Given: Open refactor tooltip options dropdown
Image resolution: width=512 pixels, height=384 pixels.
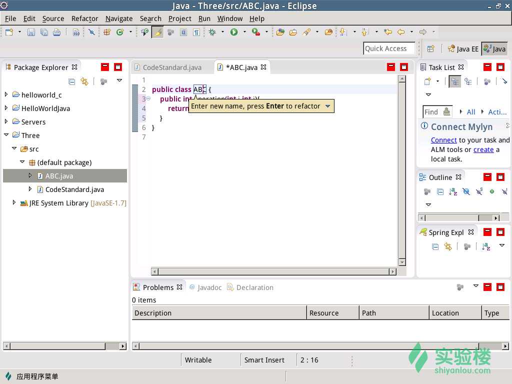Looking at the screenshot, I should (327, 106).
